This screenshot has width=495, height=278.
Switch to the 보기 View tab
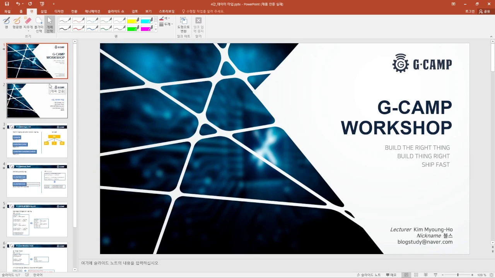[148, 12]
